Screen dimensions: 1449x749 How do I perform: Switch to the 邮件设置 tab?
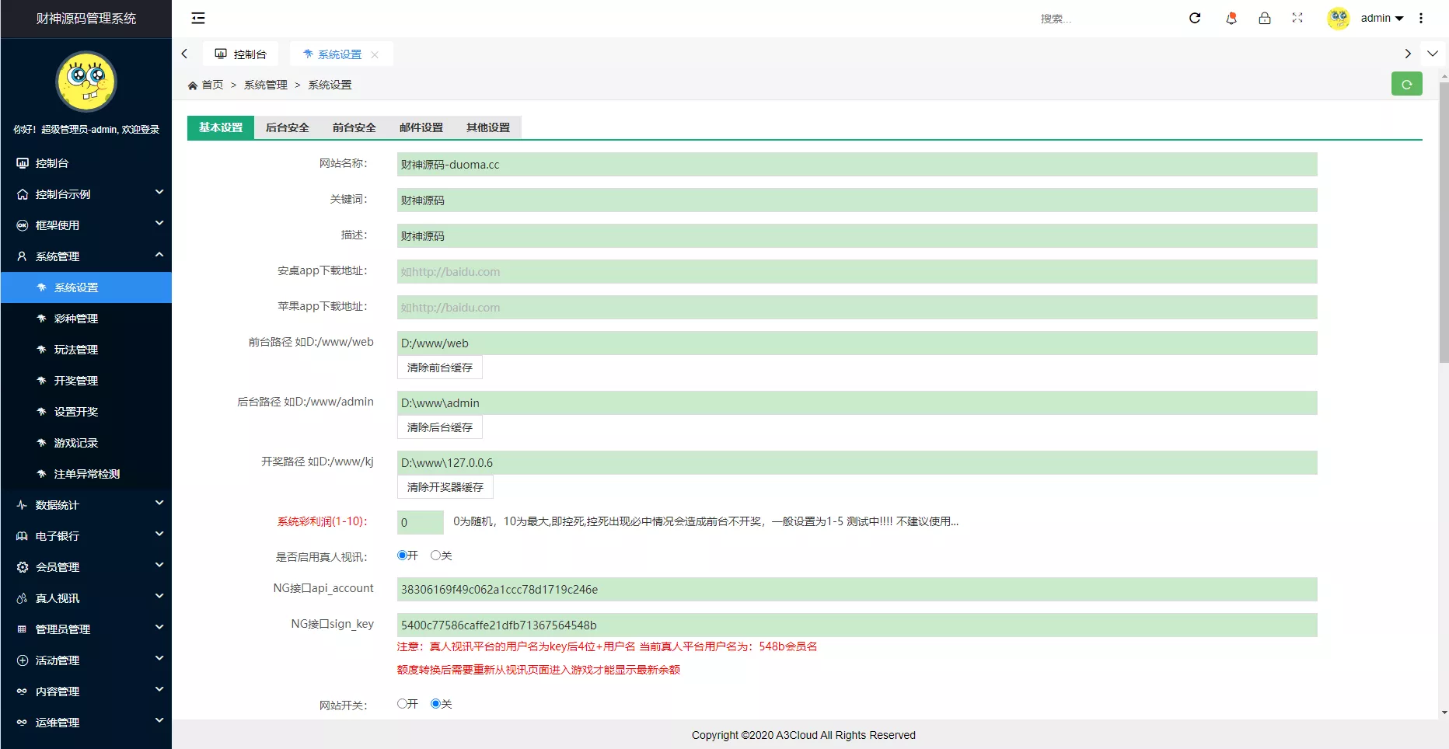[421, 127]
